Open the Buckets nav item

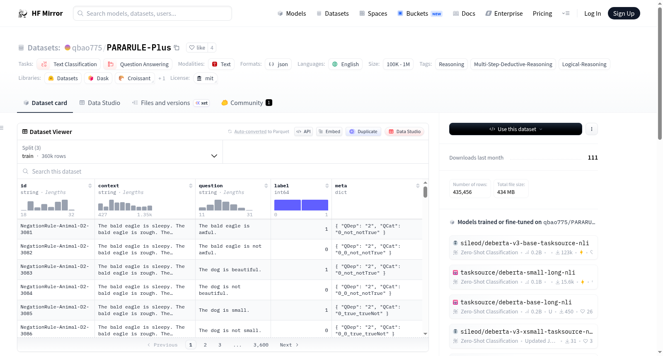coord(420,14)
